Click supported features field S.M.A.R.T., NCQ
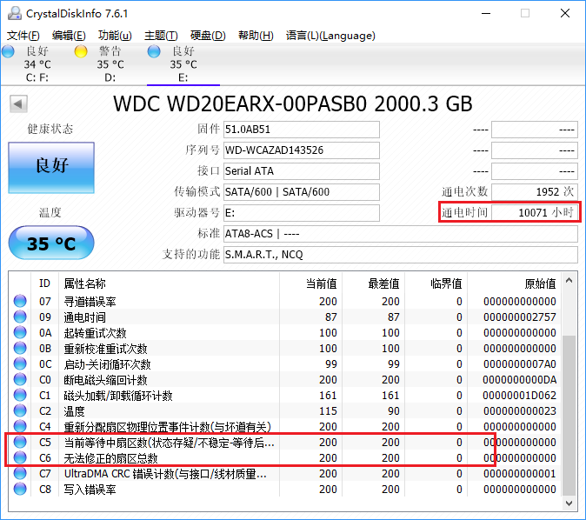Viewport: 586px width, 520px height. 401,255
